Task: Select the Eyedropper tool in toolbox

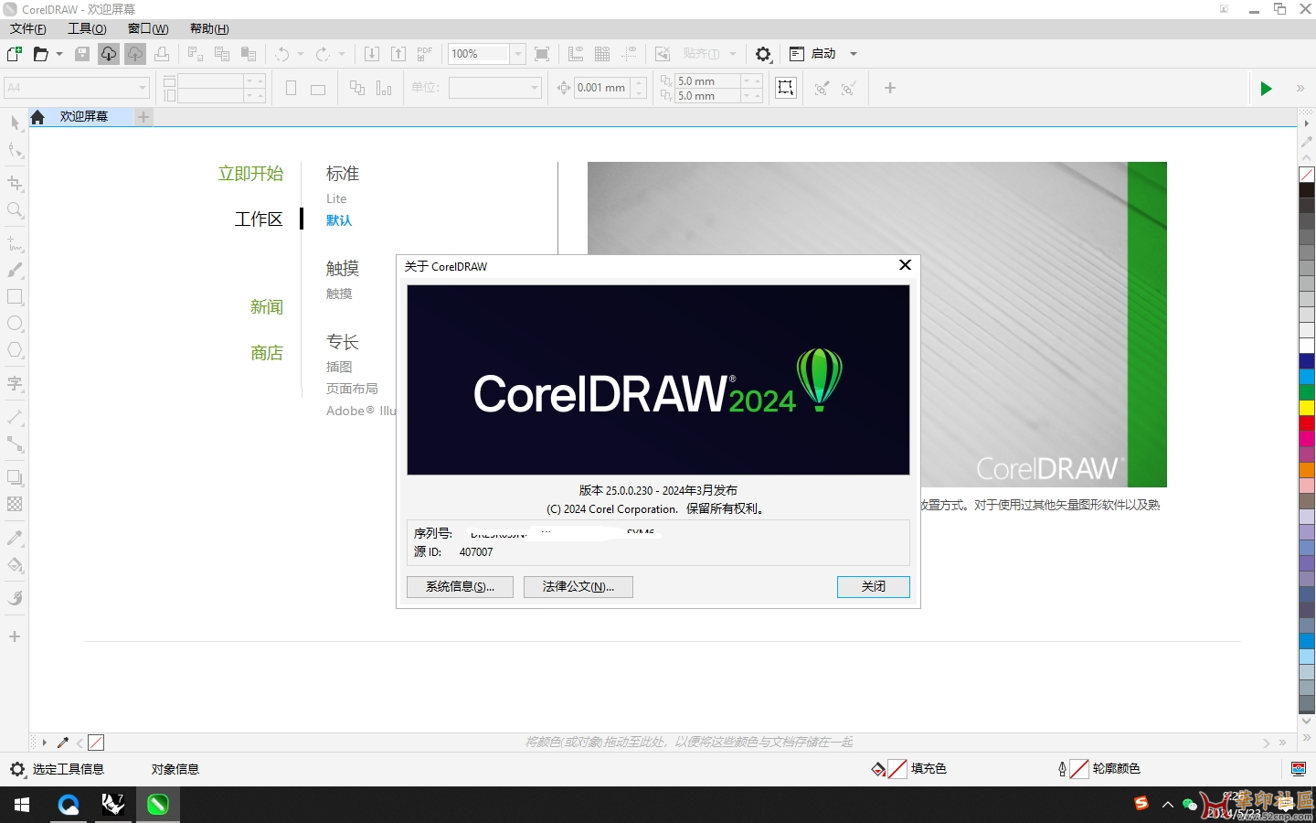Action: coord(15,538)
